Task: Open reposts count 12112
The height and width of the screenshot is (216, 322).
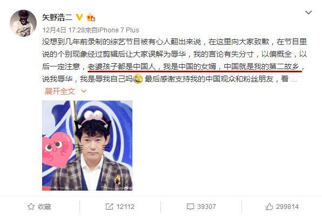Action: coord(125,207)
